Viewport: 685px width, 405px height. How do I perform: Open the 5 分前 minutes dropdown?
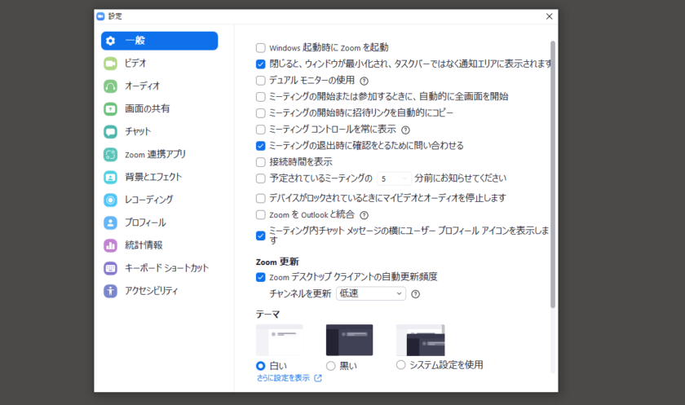pyautogui.click(x=394, y=178)
